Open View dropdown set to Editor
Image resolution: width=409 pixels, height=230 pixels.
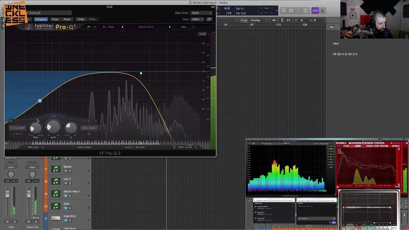click(197, 19)
